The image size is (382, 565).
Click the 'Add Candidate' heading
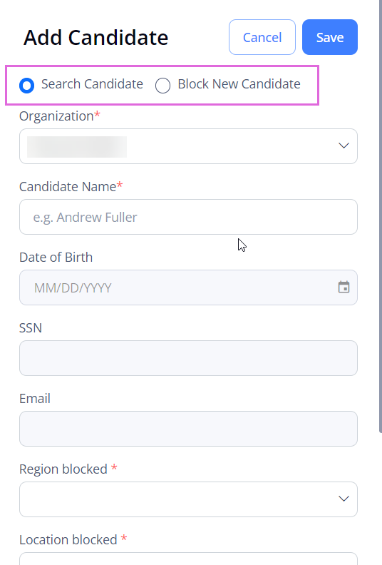(x=95, y=38)
